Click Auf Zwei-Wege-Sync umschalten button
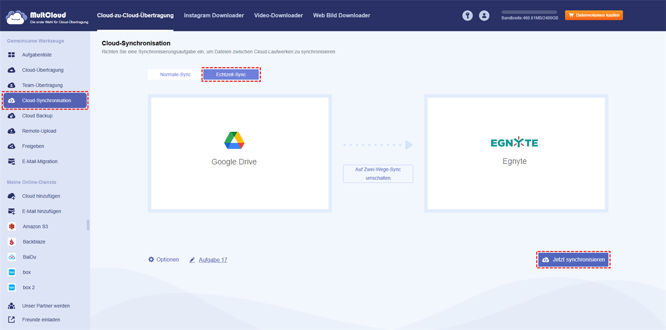 378,174
